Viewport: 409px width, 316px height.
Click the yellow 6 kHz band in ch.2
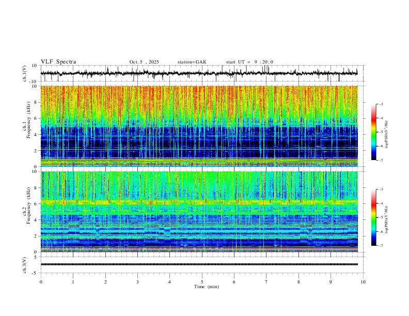[199, 202]
